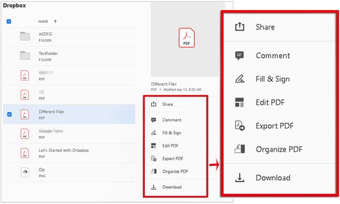Viewport: 340px width, 204px height.
Task: Click the Dropbox heading
Action: point(14,6)
